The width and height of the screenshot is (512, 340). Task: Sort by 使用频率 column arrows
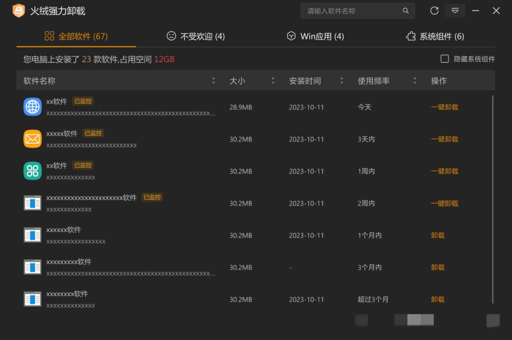pos(415,81)
